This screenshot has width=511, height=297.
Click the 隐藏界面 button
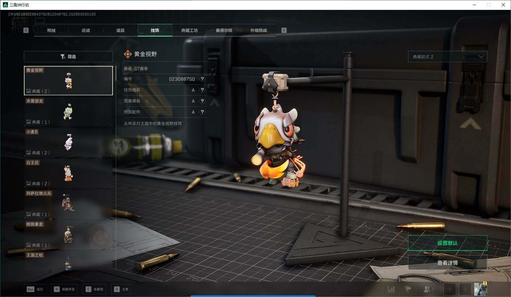64,289
